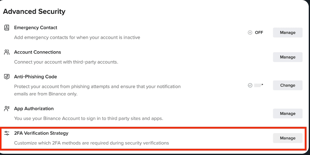Image resolution: width=310 pixels, height=155 pixels.
Task: Click the Account Connections title
Action: [x=37, y=52]
